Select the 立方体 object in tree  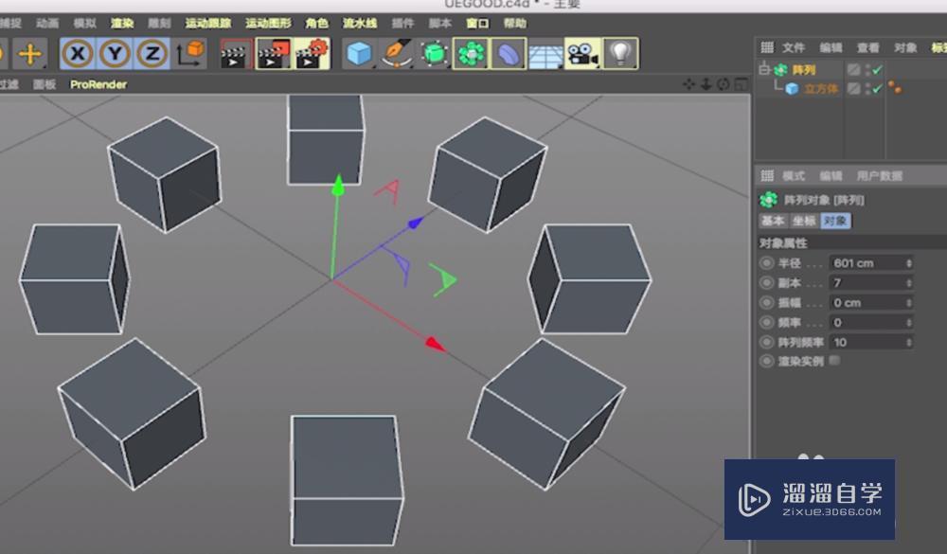(821, 89)
